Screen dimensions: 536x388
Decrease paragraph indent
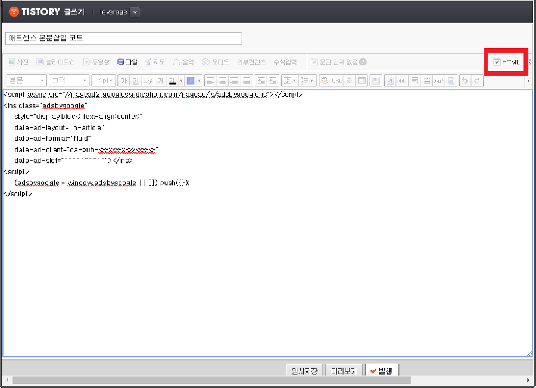tap(273, 80)
